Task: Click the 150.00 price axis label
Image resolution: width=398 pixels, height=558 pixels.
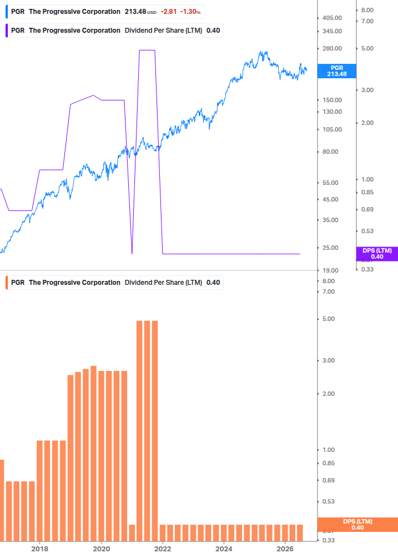Action: pyautogui.click(x=332, y=100)
